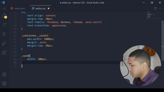Click the 'text-align: center;' line
Viewport: 164px width, 92px height.
click(x=42, y=16)
